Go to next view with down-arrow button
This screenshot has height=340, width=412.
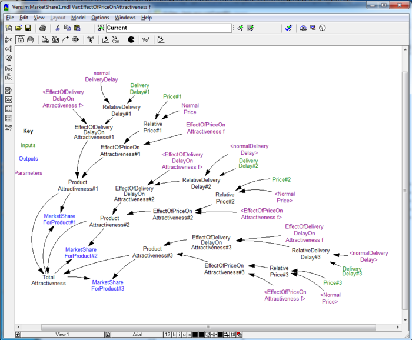point(108,335)
